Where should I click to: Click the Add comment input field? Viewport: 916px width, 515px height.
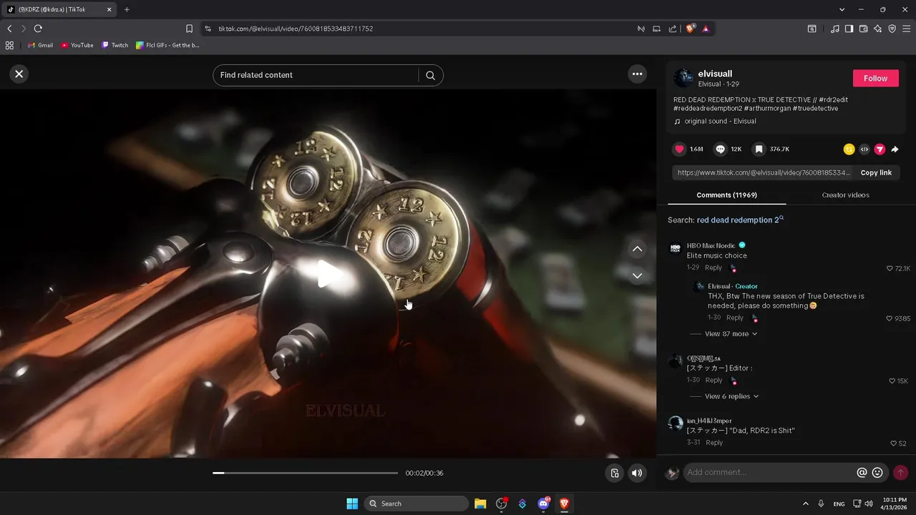tap(769, 472)
